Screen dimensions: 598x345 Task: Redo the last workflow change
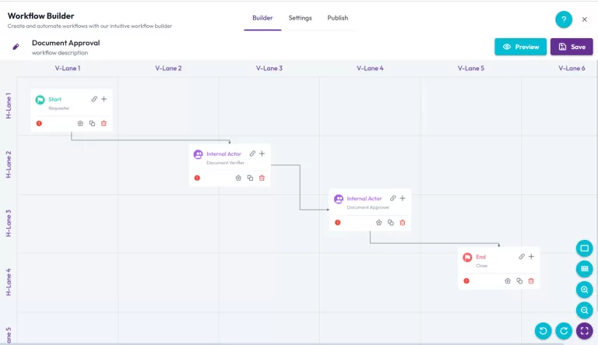click(x=564, y=331)
